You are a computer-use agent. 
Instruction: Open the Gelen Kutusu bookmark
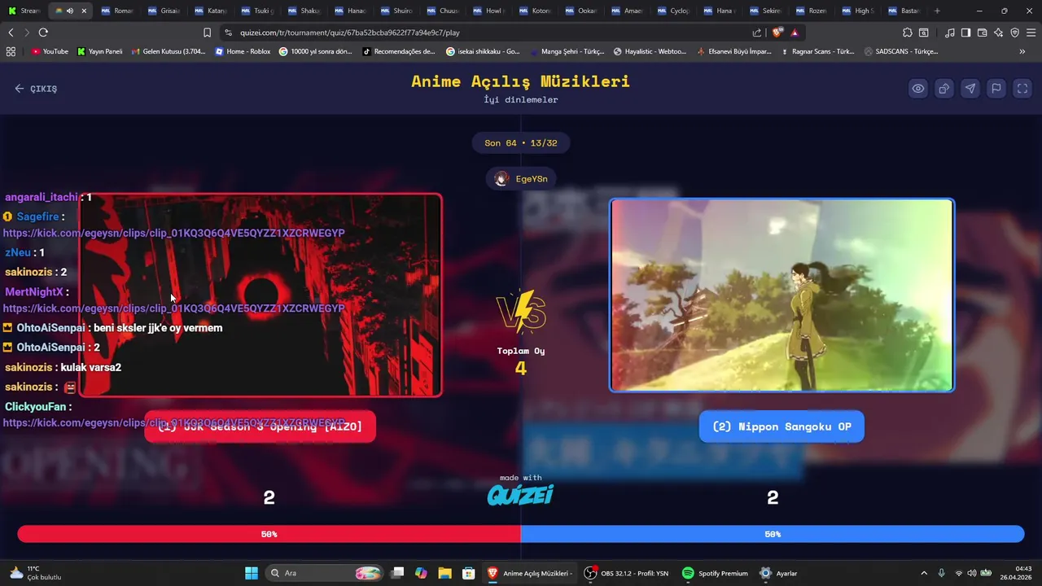click(168, 51)
